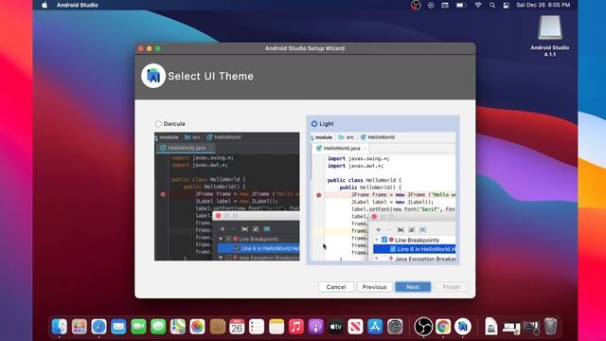Open Reminders from the Dock
The width and height of the screenshot is (606, 341).
(x=257, y=327)
